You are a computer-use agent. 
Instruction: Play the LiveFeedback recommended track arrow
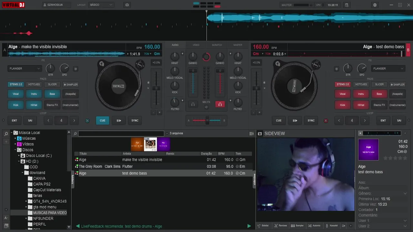click(249, 226)
